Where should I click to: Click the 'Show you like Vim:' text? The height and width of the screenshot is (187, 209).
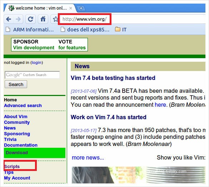[181, 158]
